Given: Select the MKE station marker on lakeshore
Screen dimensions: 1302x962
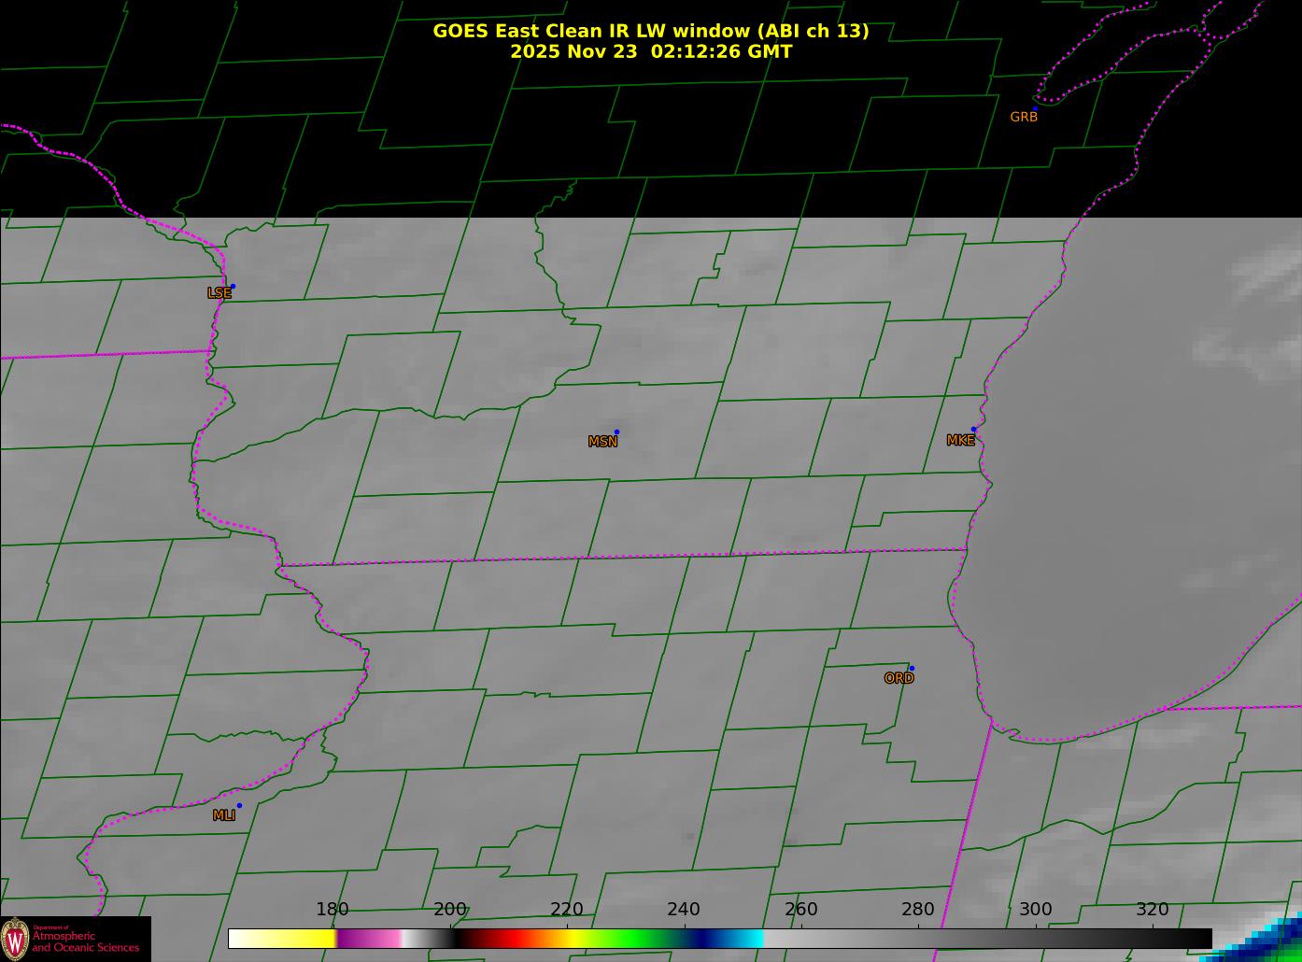Looking at the screenshot, I should pos(973,430).
